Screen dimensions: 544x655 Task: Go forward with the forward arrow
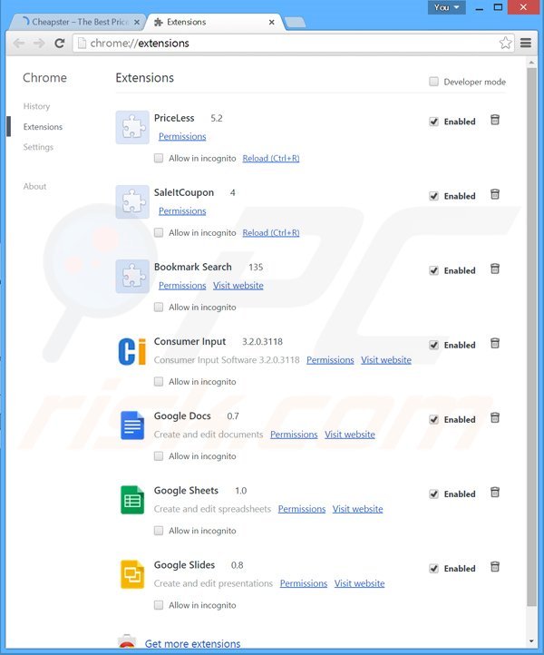pos(39,43)
